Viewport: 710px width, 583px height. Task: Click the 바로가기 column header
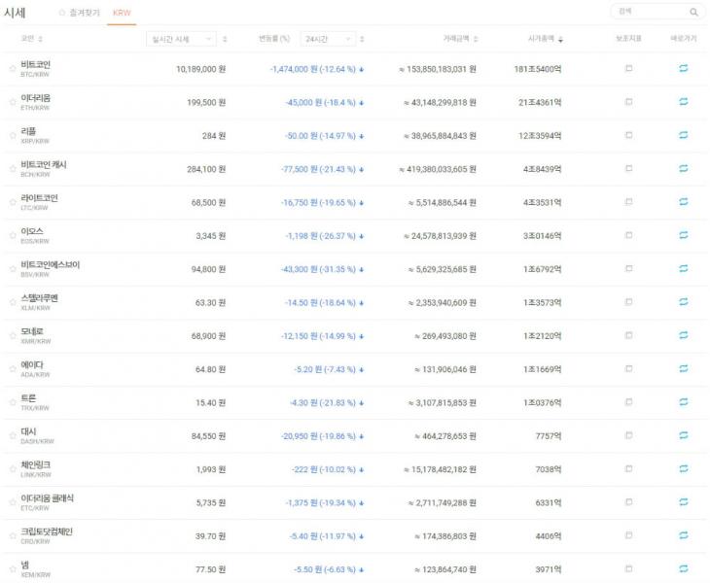pyautogui.click(x=684, y=39)
